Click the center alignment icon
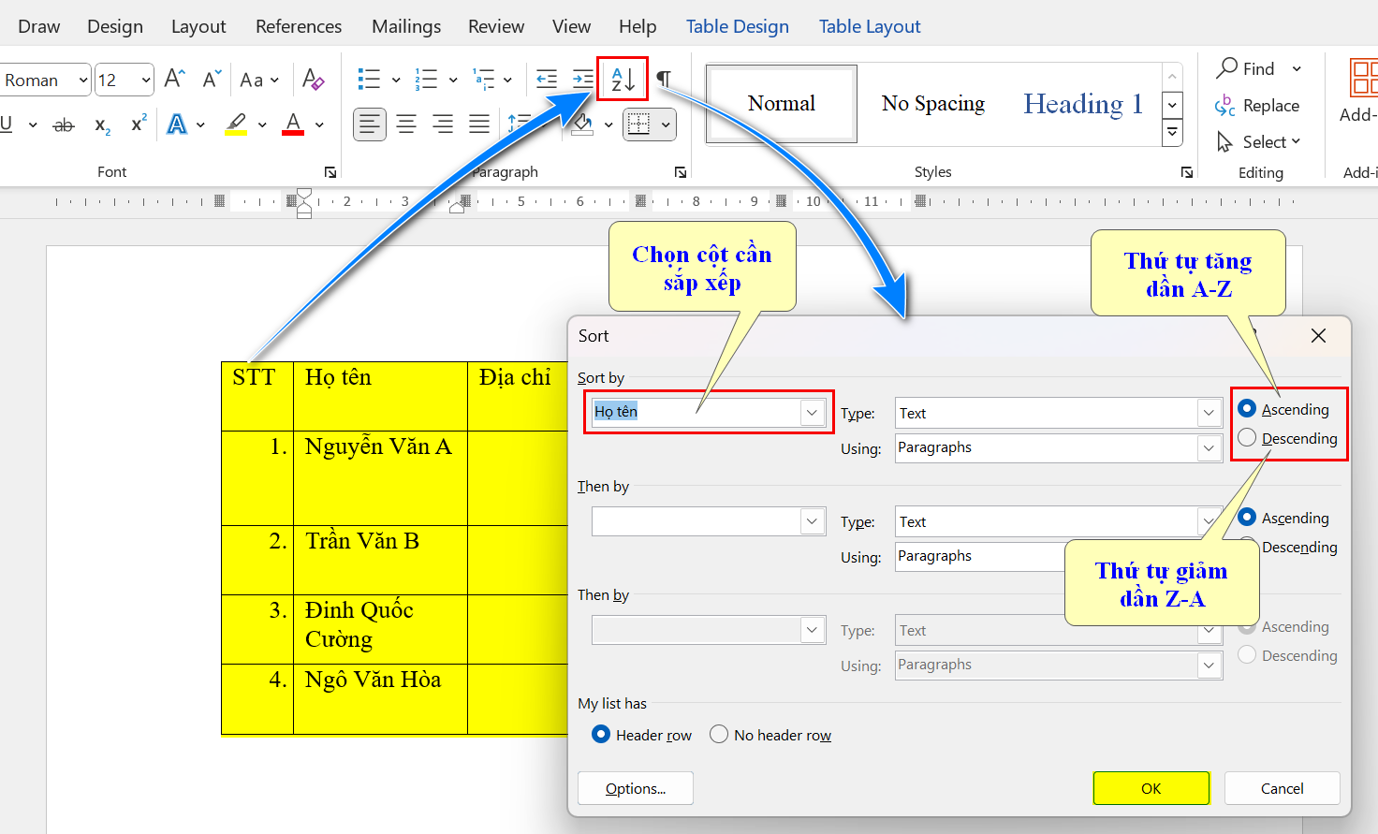This screenshot has height=834, width=1378. coord(406,124)
